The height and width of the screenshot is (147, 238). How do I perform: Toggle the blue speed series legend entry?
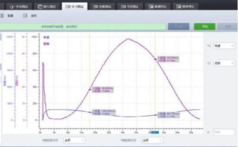(x=46, y=37)
